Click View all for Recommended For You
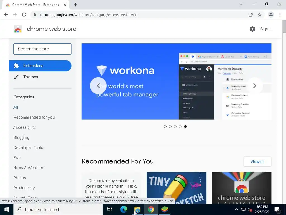 257,162
